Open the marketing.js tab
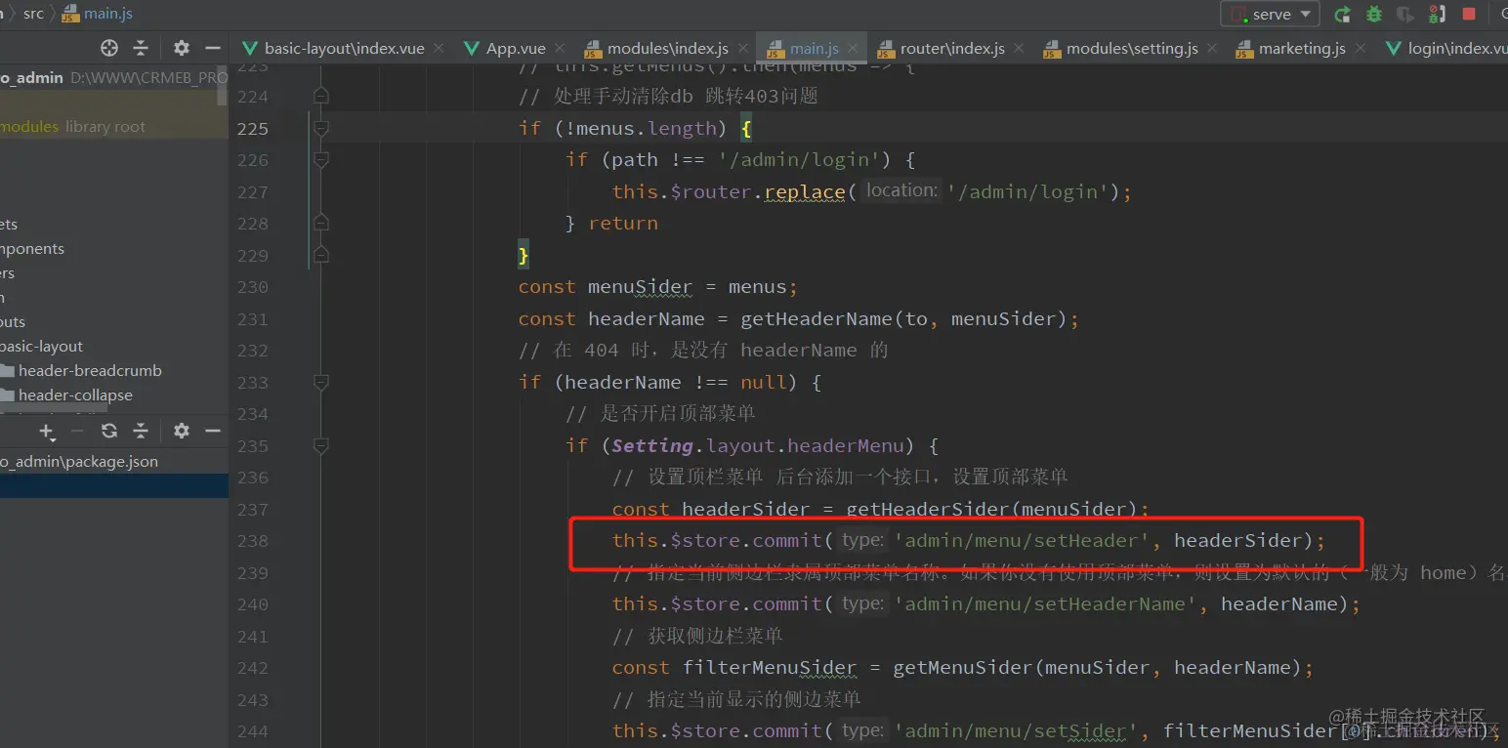 [x=1302, y=48]
